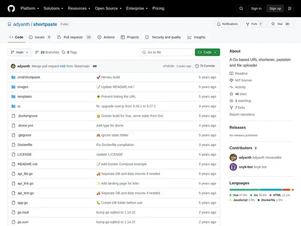301x226 pixels.
Task: Open adyanth contributor avatar in Contributors
Action: point(233,157)
